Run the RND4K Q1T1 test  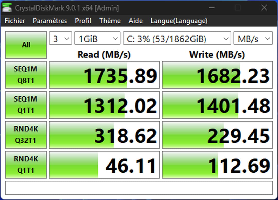26,165
